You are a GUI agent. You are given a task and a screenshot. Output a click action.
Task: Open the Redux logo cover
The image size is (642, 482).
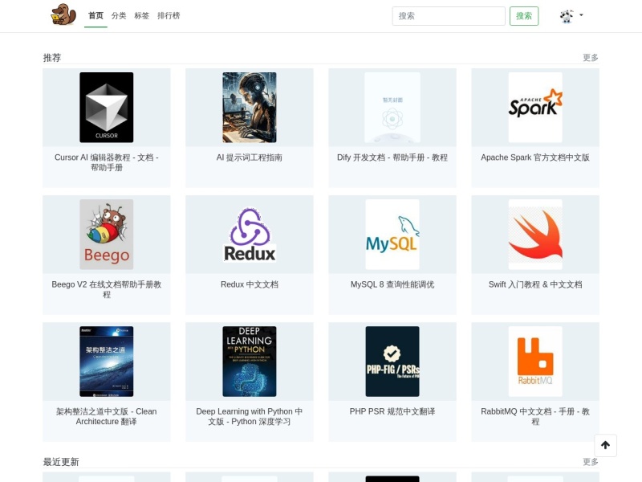(x=250, y=235)
